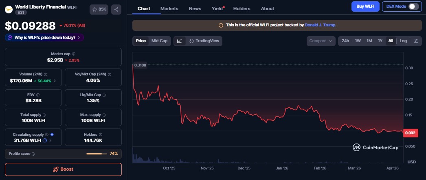Open the Donald J. Trump link

tap(320, 25)
